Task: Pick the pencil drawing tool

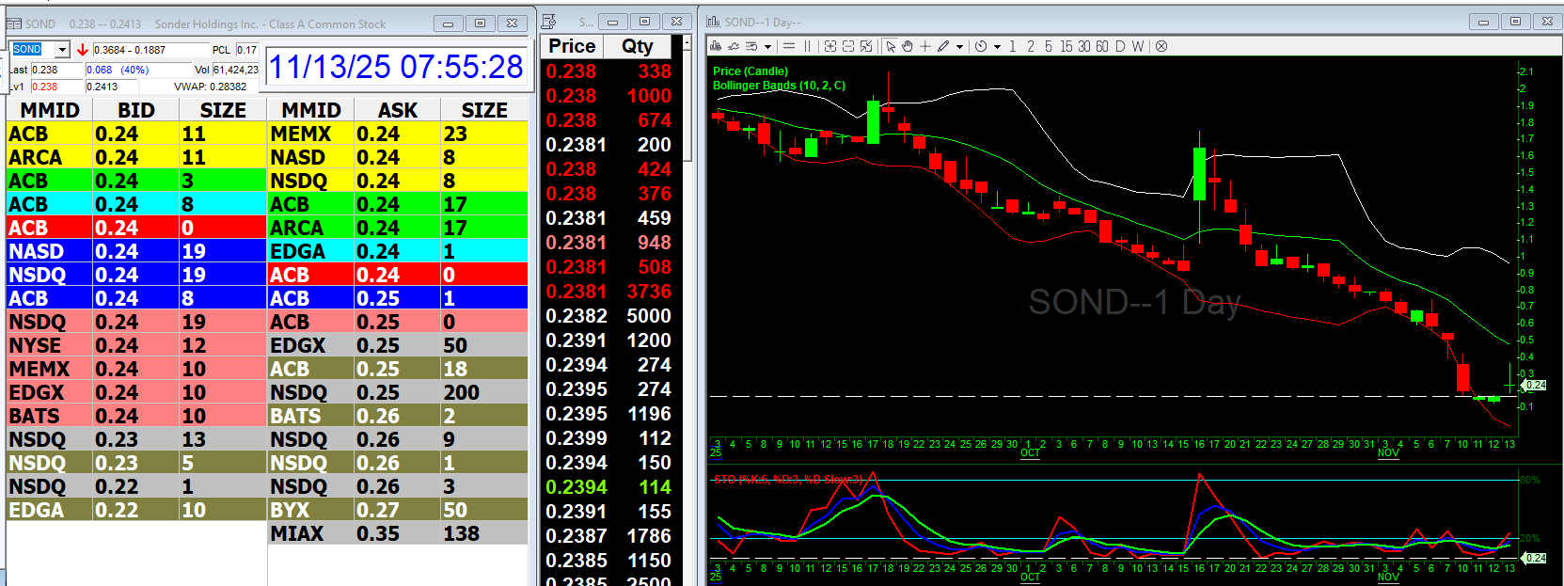Action: coord(943,46)
